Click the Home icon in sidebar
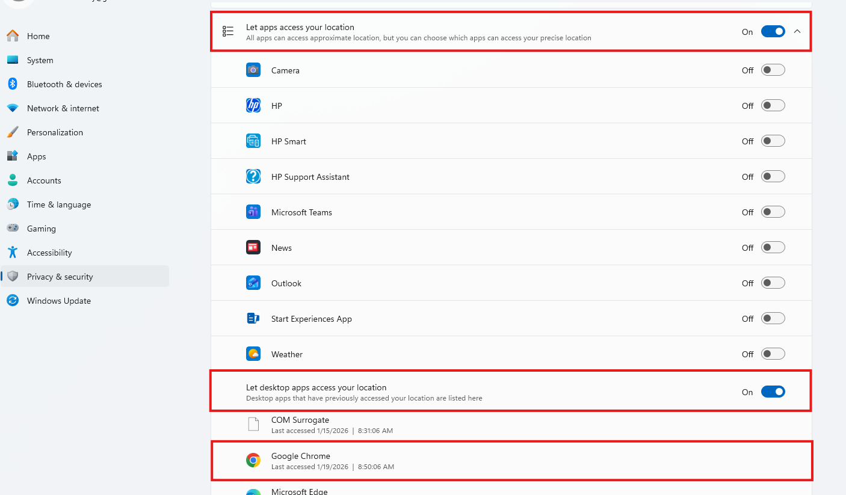The image size is (846, 495). click(13, 36)
